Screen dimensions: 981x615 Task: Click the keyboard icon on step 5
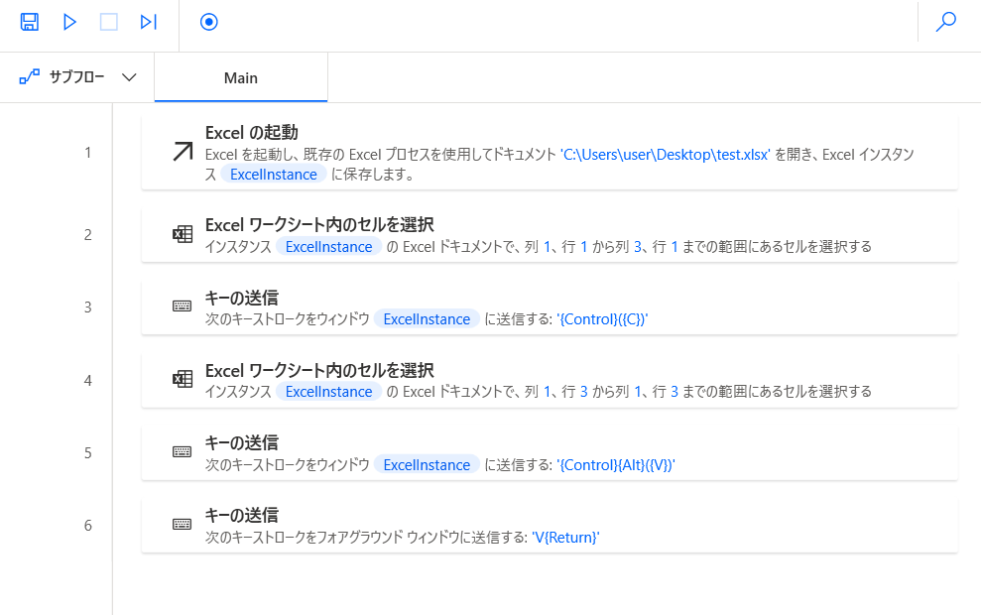pyautogui.click(x=183, y=451)
